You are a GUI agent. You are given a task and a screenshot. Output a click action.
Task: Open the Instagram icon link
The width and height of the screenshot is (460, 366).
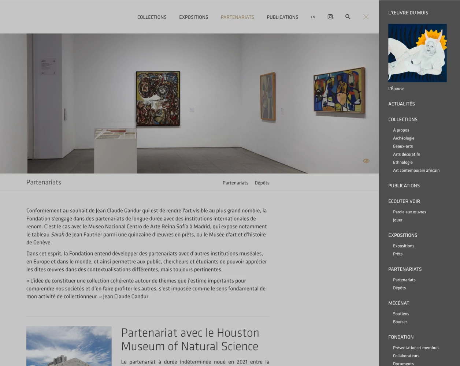point(330,17)
